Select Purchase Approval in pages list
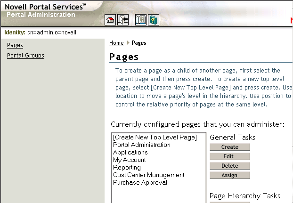 (159, 182)
